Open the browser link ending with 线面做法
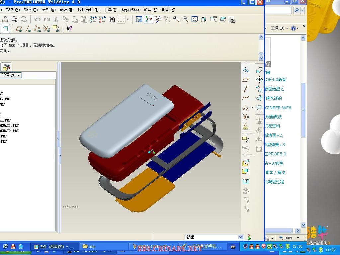The width and height of the screenshot is (340, 255). click(x=274, y=117)
